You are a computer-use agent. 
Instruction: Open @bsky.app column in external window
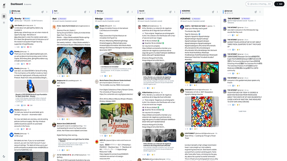click(x=43, y=12)
